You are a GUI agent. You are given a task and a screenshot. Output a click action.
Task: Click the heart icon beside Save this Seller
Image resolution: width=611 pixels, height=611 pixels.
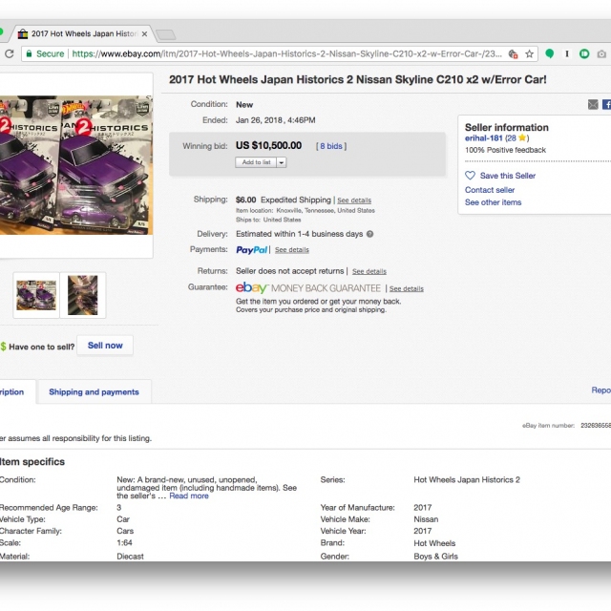(470, 176)
